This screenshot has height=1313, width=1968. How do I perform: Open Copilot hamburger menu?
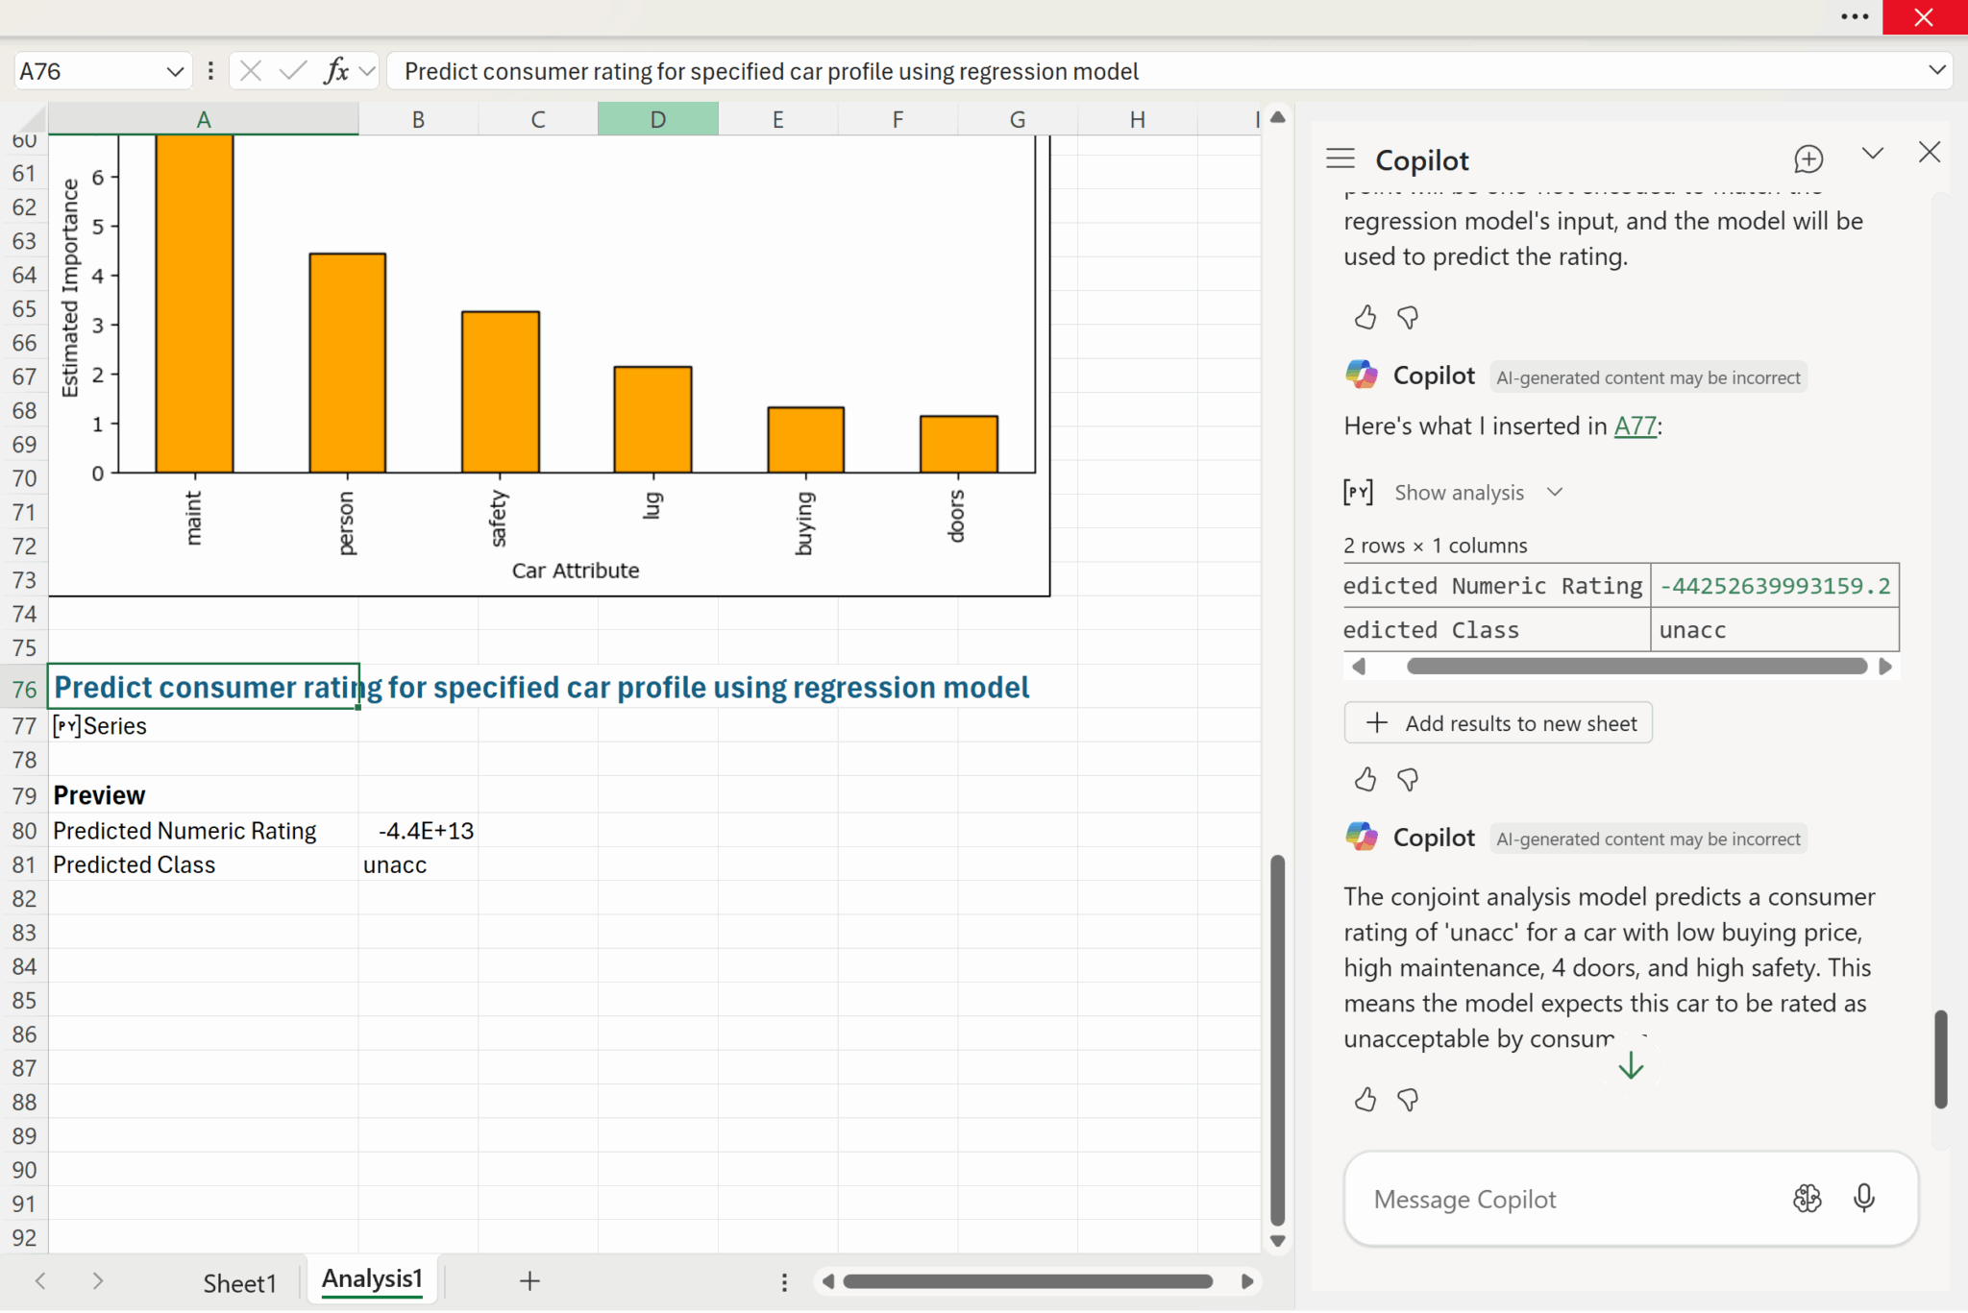click(x=1340, y=158)
